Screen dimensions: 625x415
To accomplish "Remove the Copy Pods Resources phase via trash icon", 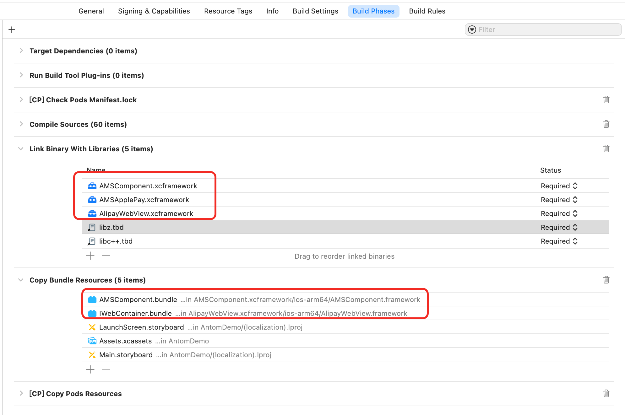I will click(x=606, y=393).
